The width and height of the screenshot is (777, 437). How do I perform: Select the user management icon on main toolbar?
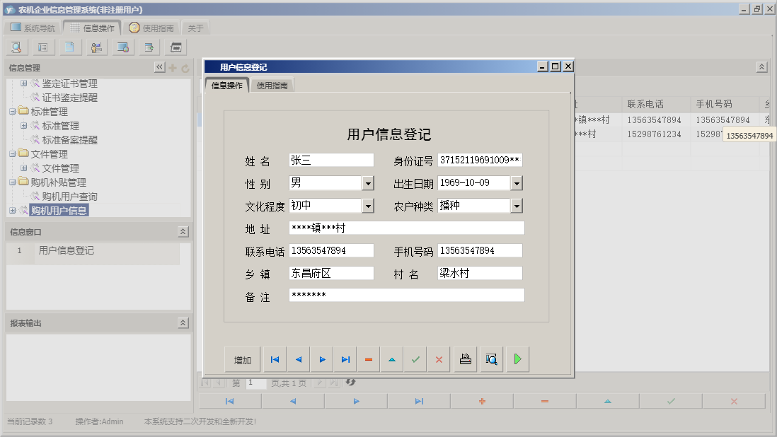pyautogui.click(x=96, y=47)
